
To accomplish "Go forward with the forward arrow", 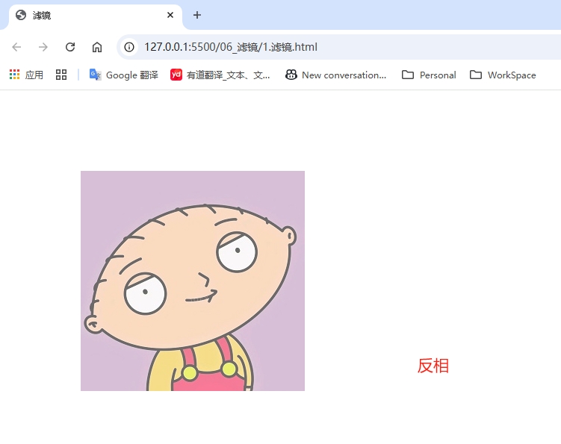I will pos(43,47).
